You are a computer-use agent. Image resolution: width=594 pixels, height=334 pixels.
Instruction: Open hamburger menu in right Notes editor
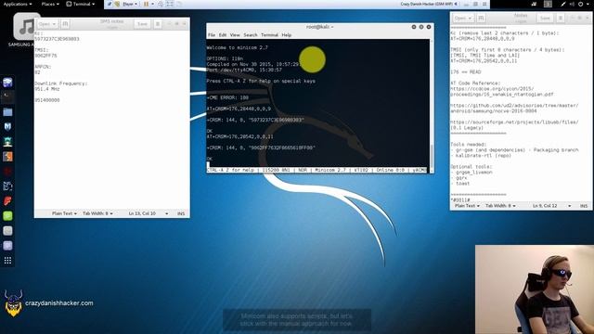click(561, 18)
